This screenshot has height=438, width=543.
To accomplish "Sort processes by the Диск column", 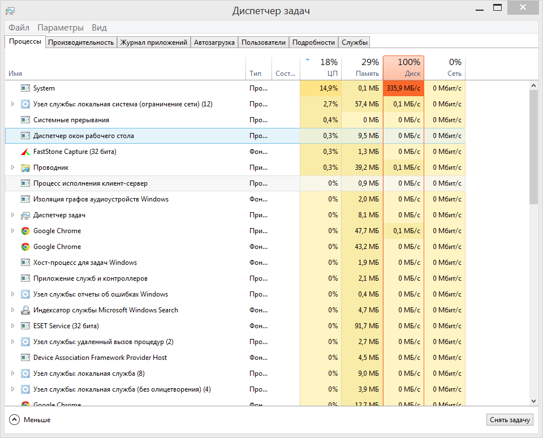I will 403,68.
